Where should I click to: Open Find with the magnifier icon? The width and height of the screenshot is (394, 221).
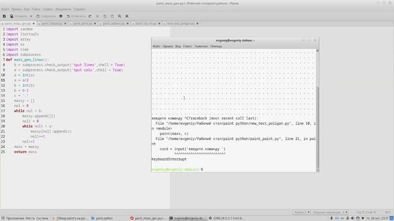(x=119, y=16)
